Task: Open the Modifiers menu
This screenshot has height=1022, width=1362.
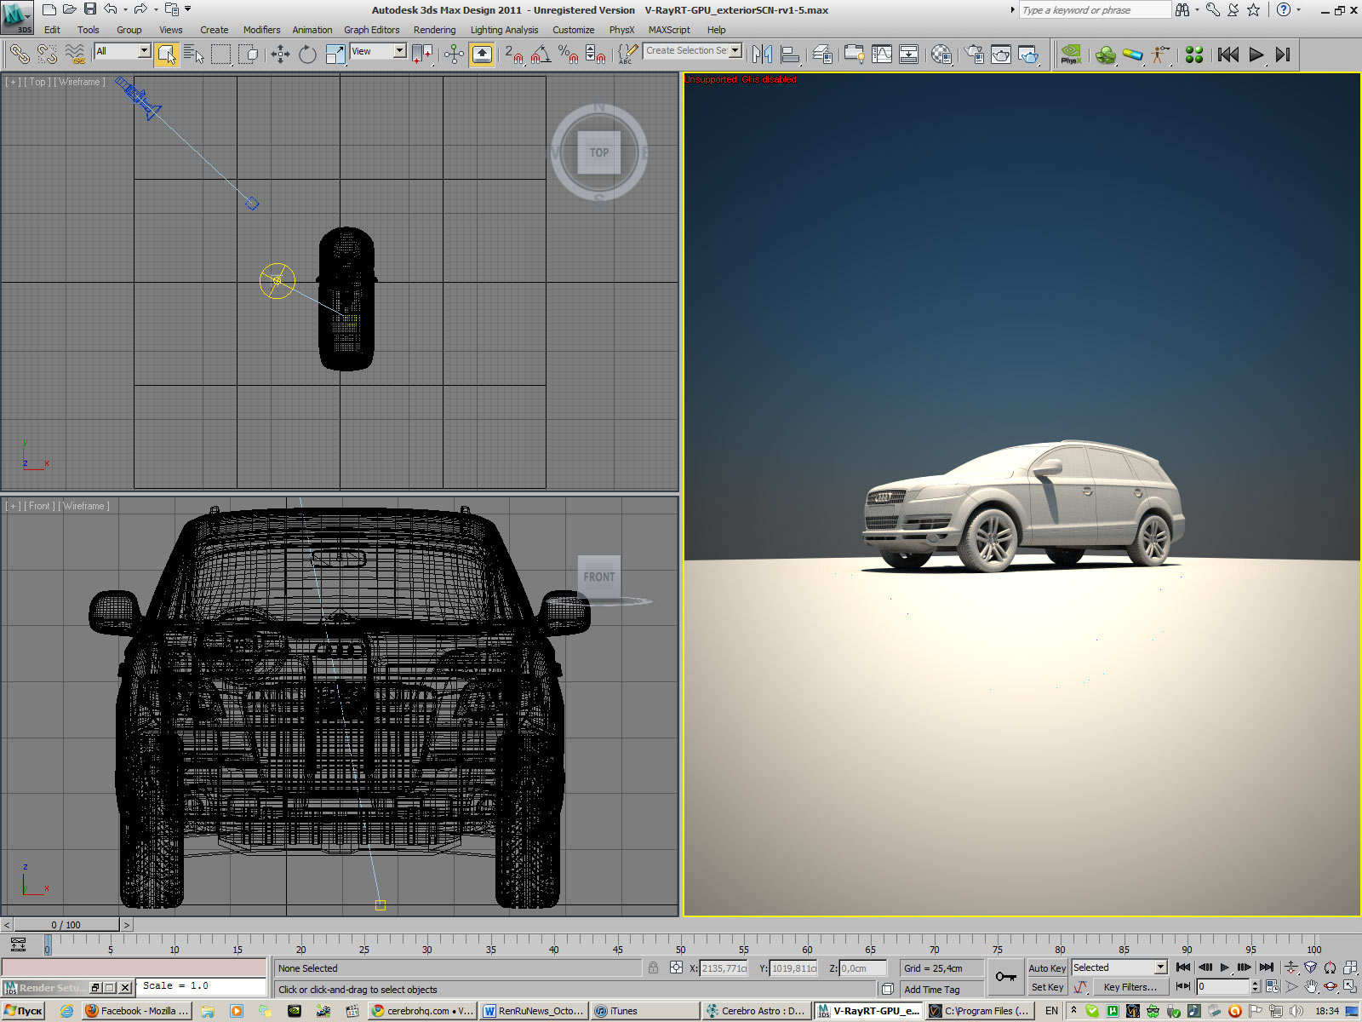Action: tap(261, 30)
